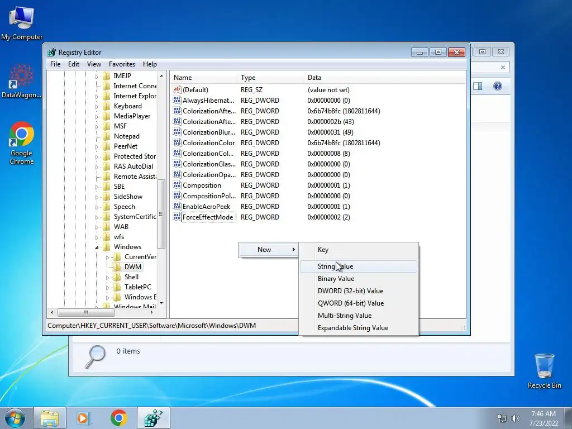The width and height of the screenshot is (572, 429).
Task: Click the tree scroll down arrow
Action: [161, 303]
